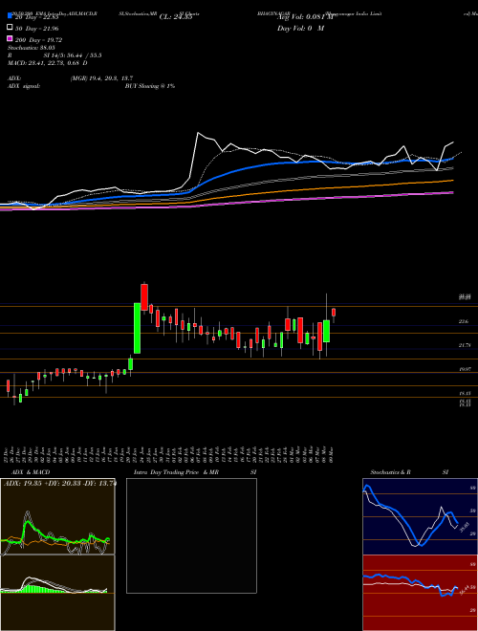Click the 'MACD: 23.41, 22.73, 0.68 D' line
This screenshot has height=631, width=478.
coord(48,63)
